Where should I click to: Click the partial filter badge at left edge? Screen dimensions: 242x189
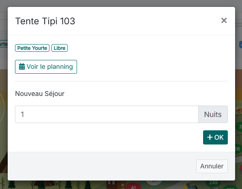[x=4, y=44]
